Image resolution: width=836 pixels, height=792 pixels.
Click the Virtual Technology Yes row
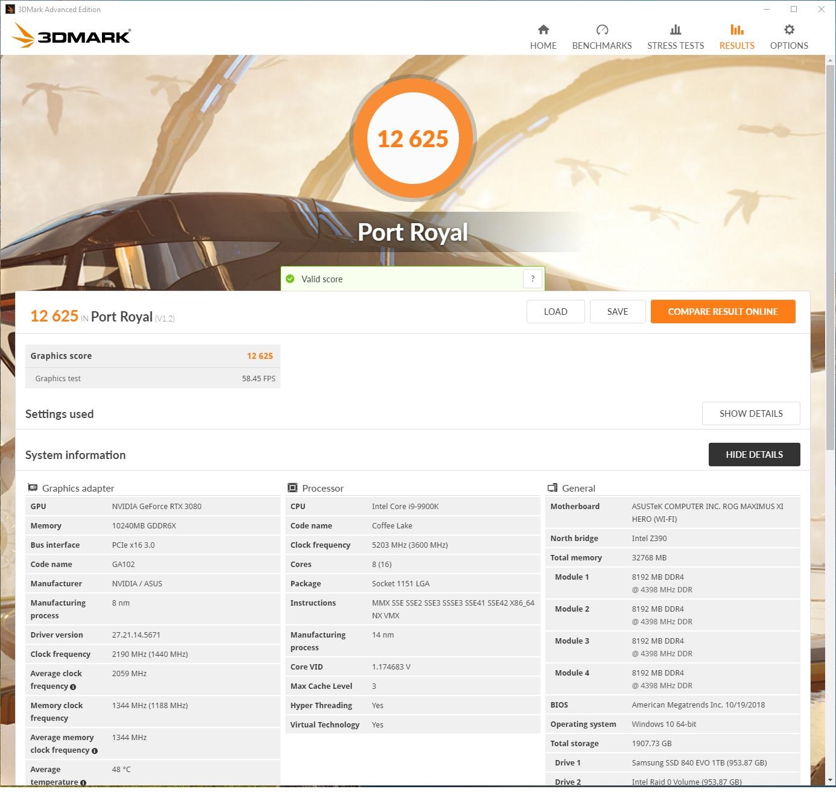pyautogui.click(x=413, y=724)
